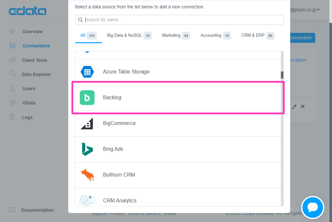Screen dimensions: 332x222
Task: Click the pencil edit icon behind dialog
Action: pyautogui.click(x=294, y=107)
